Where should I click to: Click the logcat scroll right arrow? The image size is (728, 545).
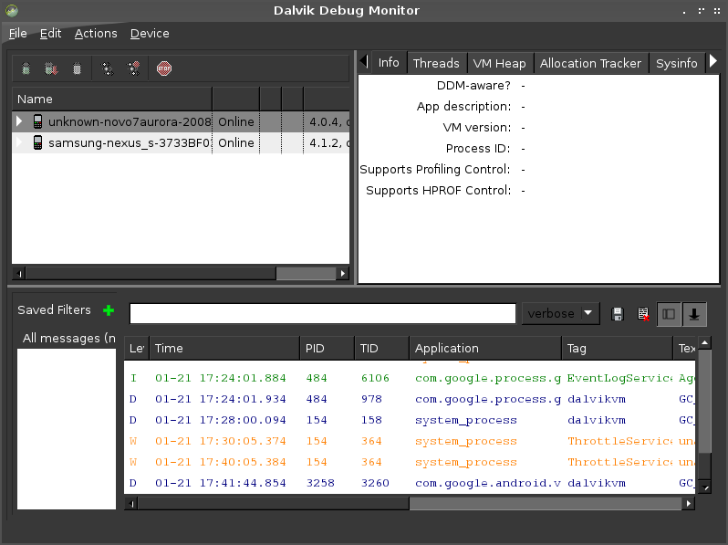(x=689, y=503)
